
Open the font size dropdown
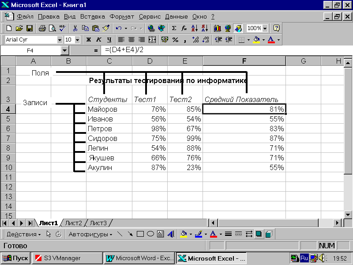point(78,40)
